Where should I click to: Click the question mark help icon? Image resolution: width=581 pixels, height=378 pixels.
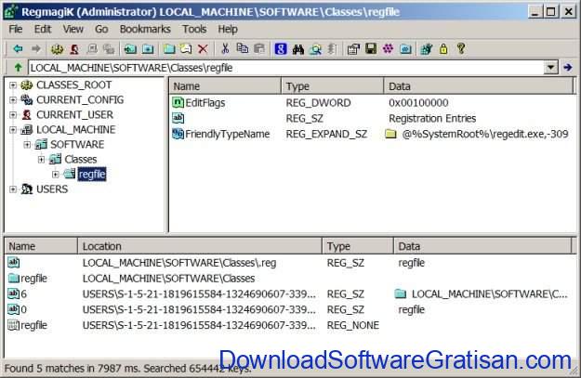(459, 48)
